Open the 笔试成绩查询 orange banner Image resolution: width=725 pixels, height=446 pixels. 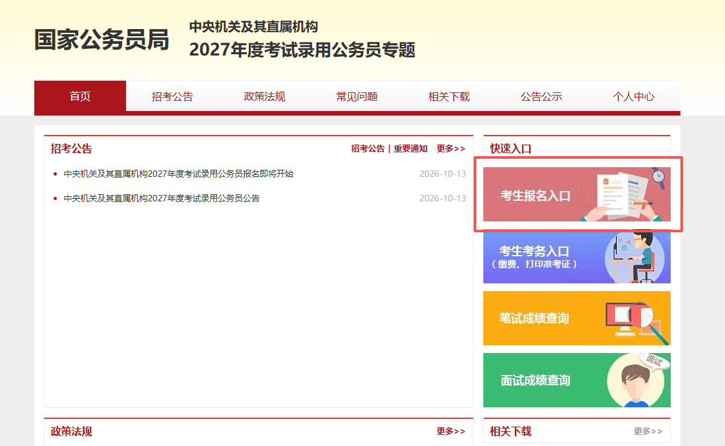[x=576, y=318]
